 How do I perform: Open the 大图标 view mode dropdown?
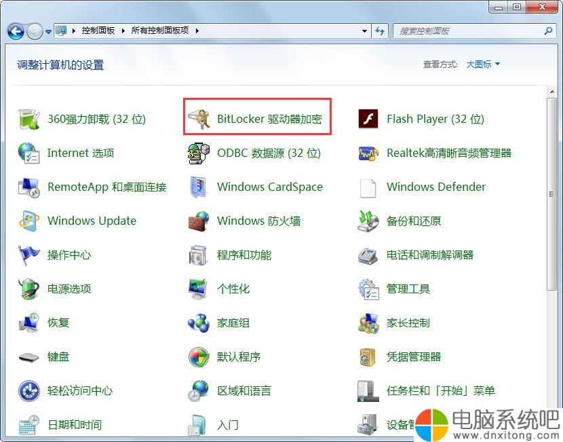point(483,65)
